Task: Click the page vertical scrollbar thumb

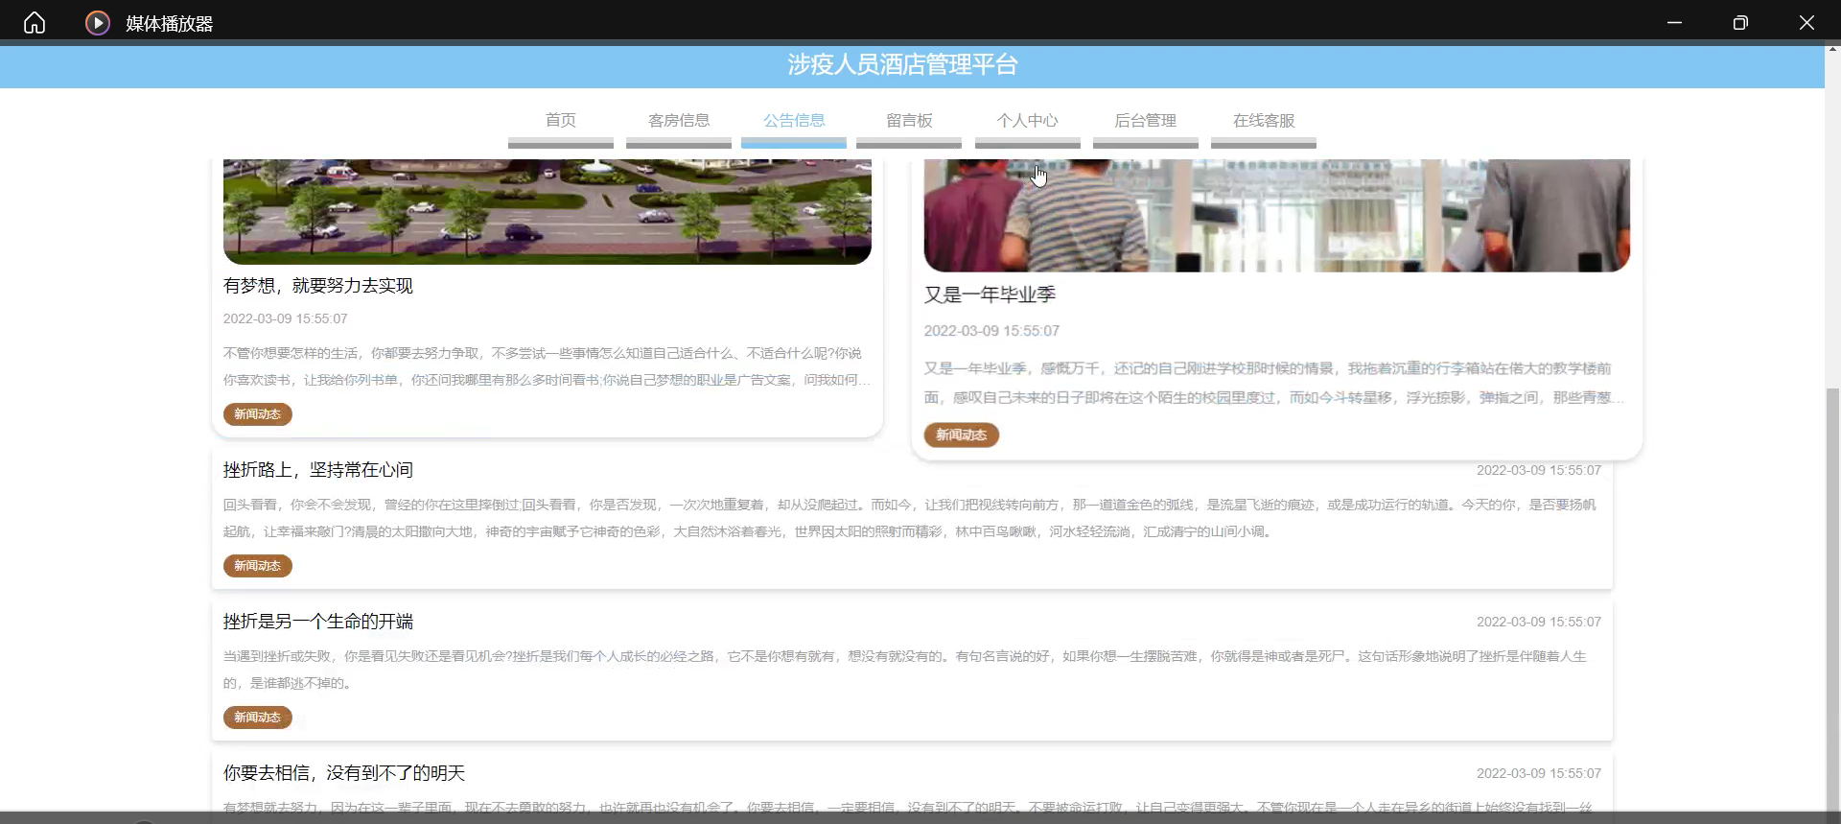Action: 1832,600
